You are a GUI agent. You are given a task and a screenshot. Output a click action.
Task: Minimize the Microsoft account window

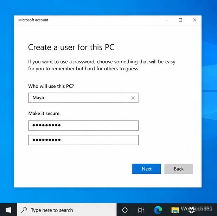[x=166, y=20]
